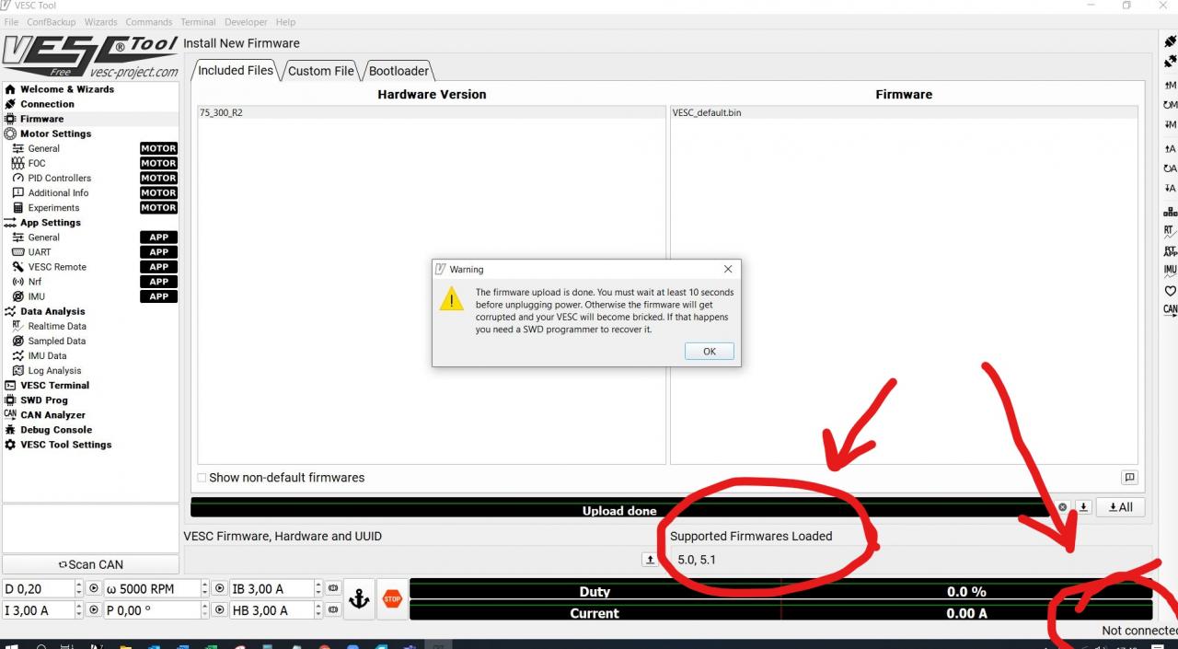Open the ConfBackup menu

52,22
